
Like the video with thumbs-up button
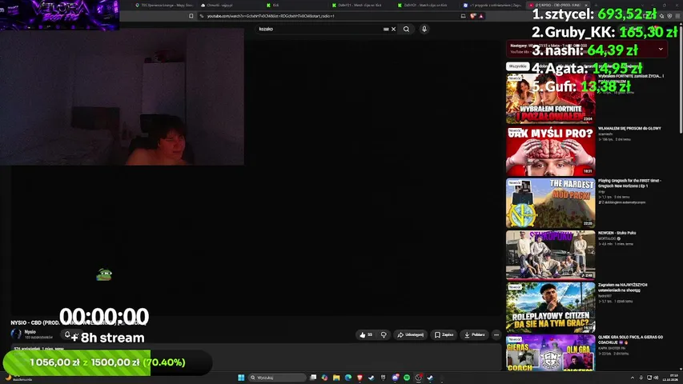tap(365, 335)
